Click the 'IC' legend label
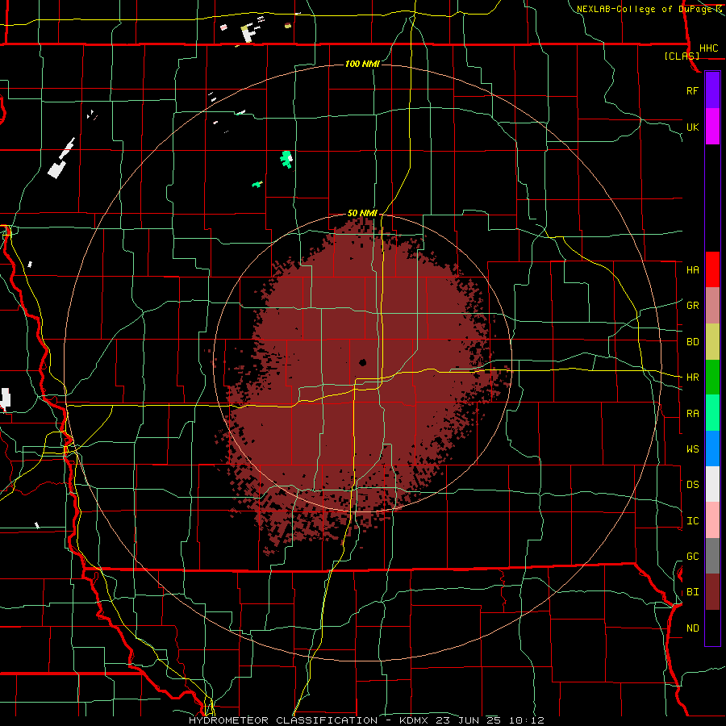This screenshot has height=726, width=726. pyautogui.click(x=693, y=521)
